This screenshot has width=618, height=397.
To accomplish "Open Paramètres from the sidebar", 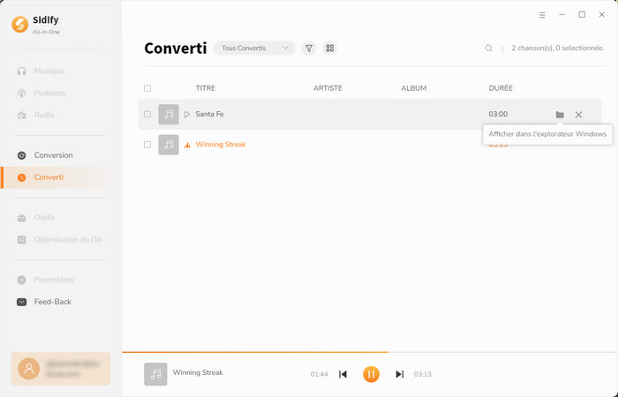I will (x=53, y=280).
